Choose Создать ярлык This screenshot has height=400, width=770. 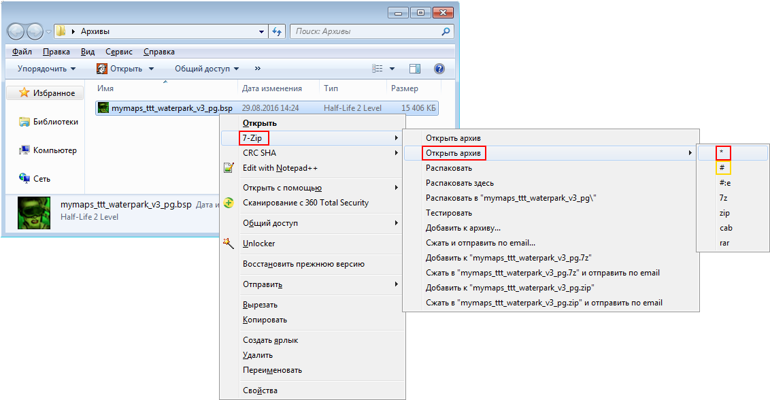point(312,340)
